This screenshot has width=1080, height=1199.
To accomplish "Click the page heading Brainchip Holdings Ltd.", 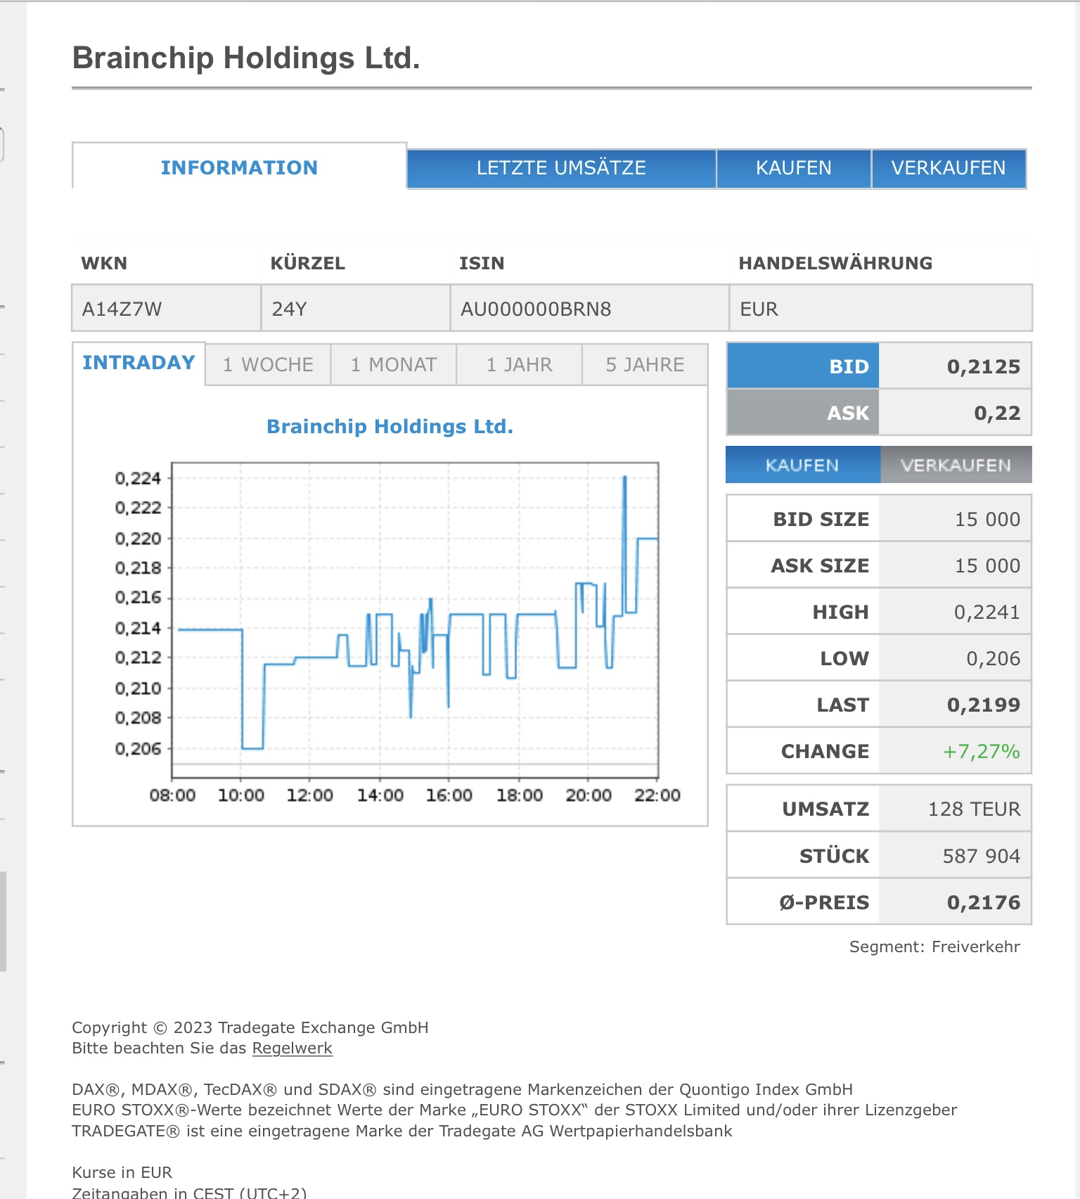I will [246, 58].
